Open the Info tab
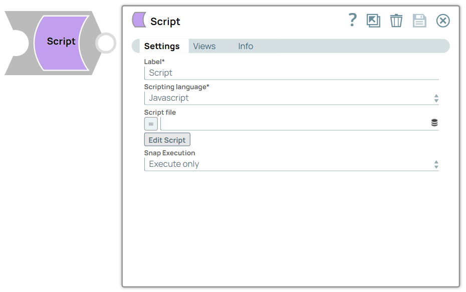Viewport: 466px width, 292px height. [x=246, y=46]
